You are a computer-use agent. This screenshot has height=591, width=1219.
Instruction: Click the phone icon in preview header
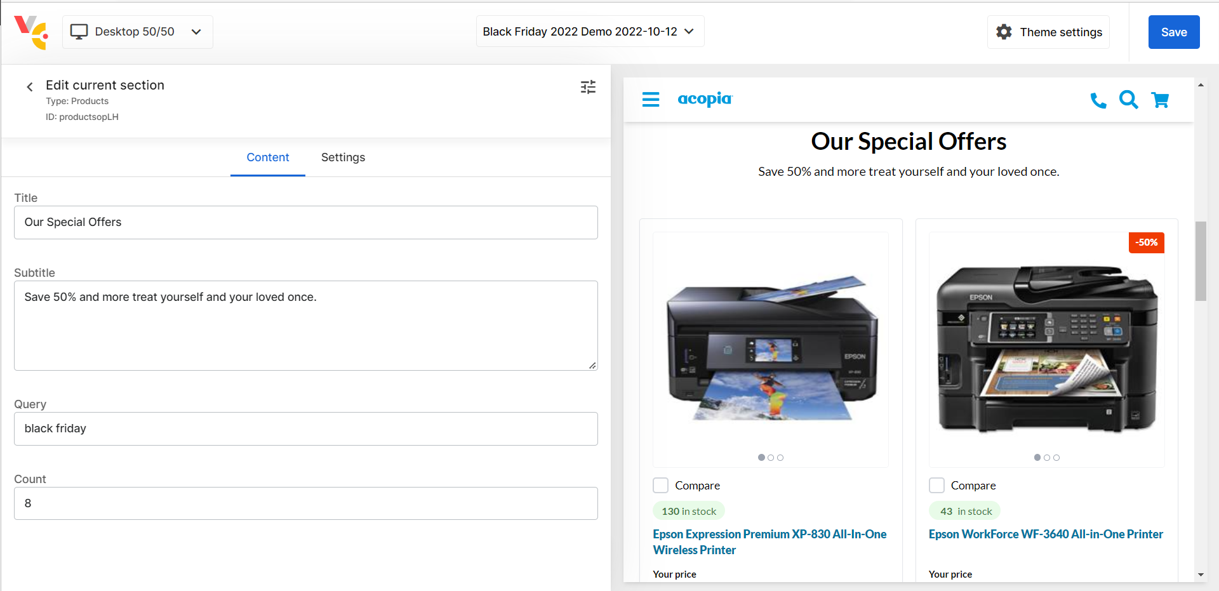tap(1098, 100)
